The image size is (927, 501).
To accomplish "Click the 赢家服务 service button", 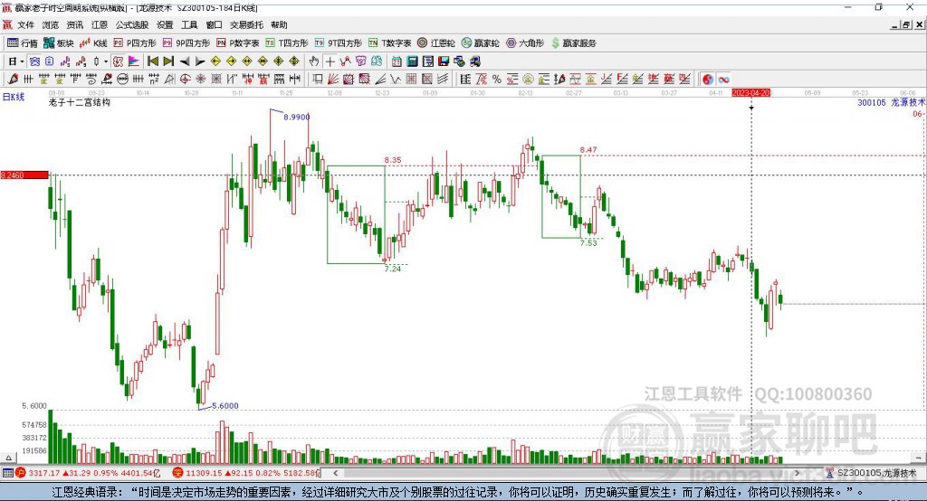I will tap(573, 43).
